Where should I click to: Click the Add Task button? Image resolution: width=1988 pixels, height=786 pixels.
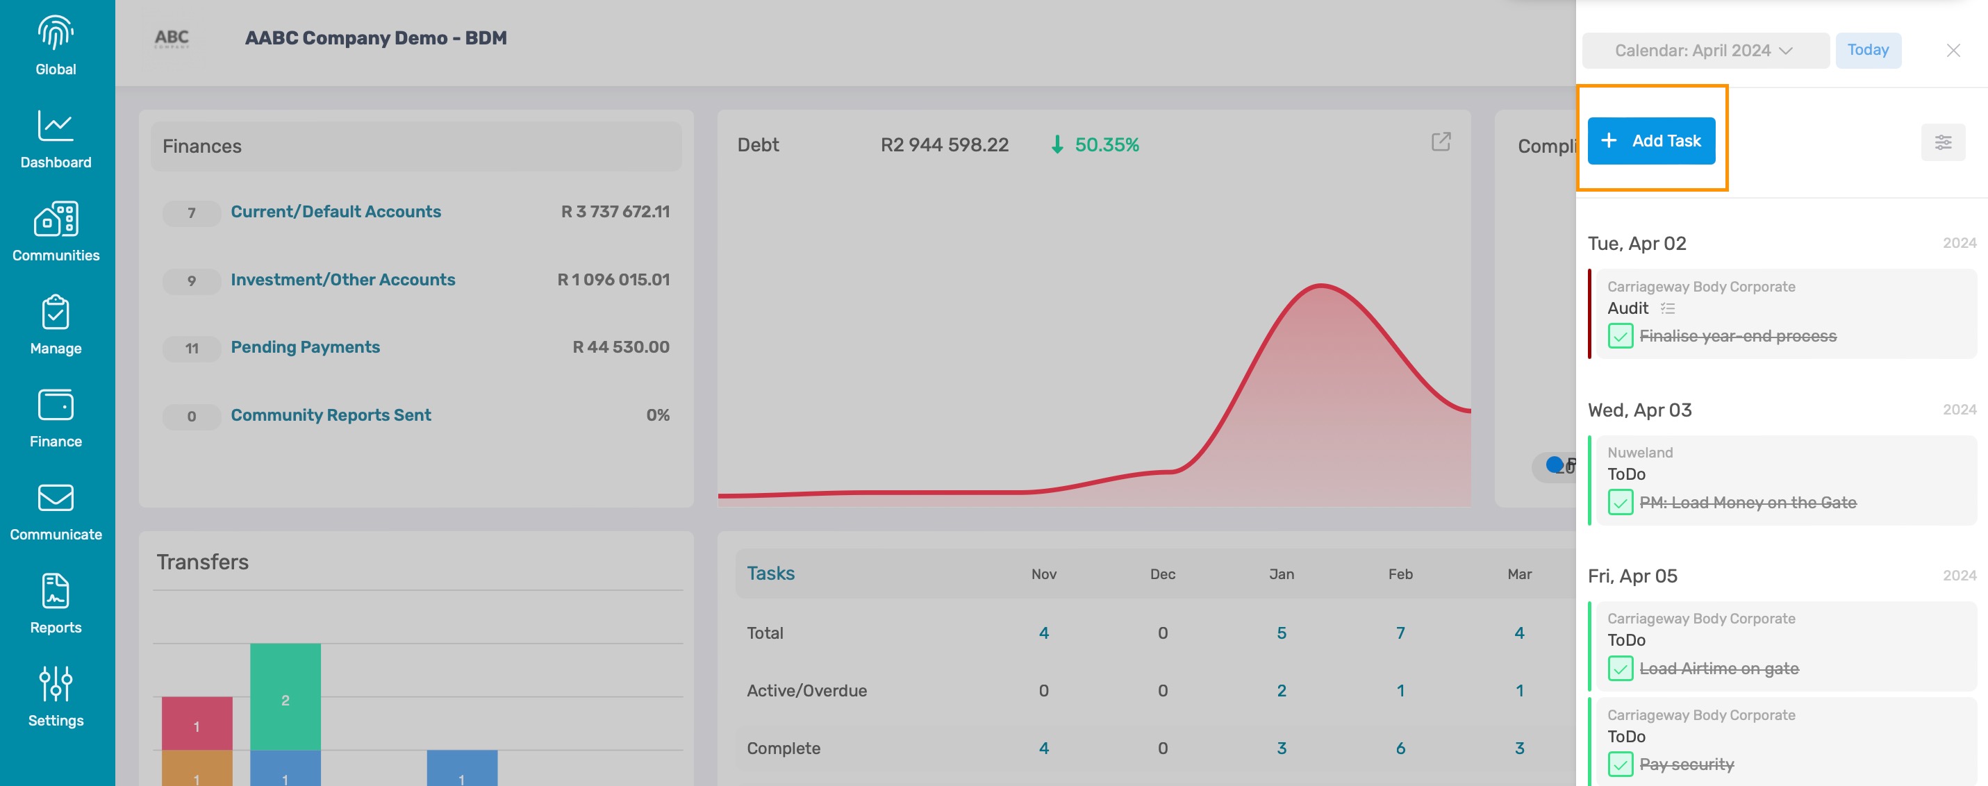[x=1650, y=141]
